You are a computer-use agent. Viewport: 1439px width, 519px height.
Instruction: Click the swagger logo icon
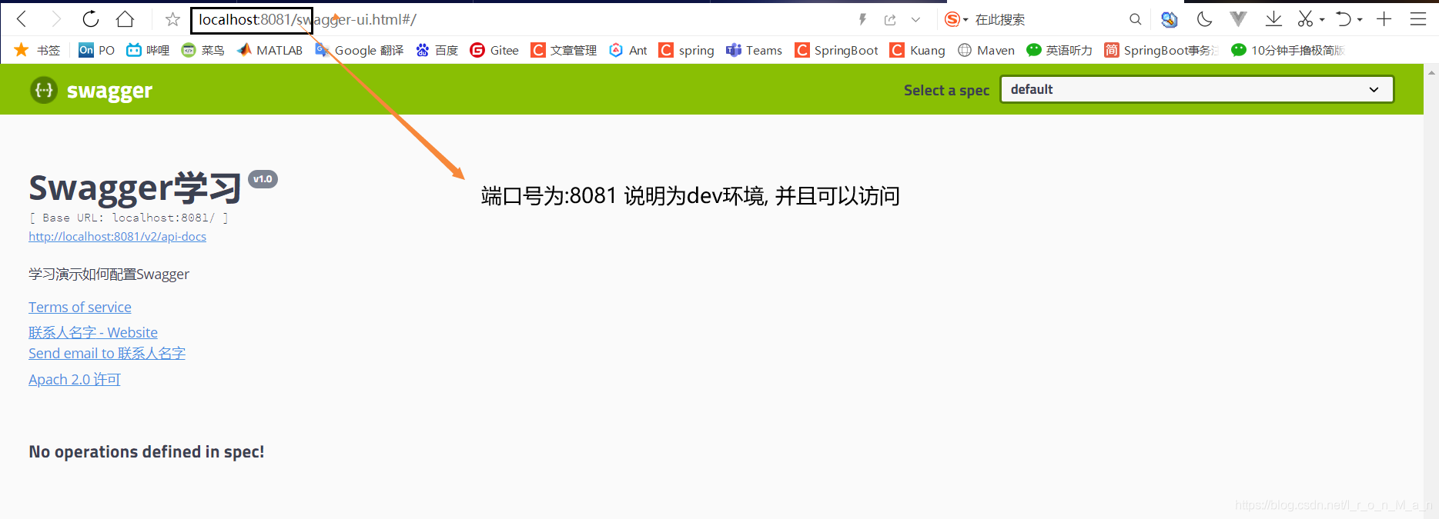(44, 90)
